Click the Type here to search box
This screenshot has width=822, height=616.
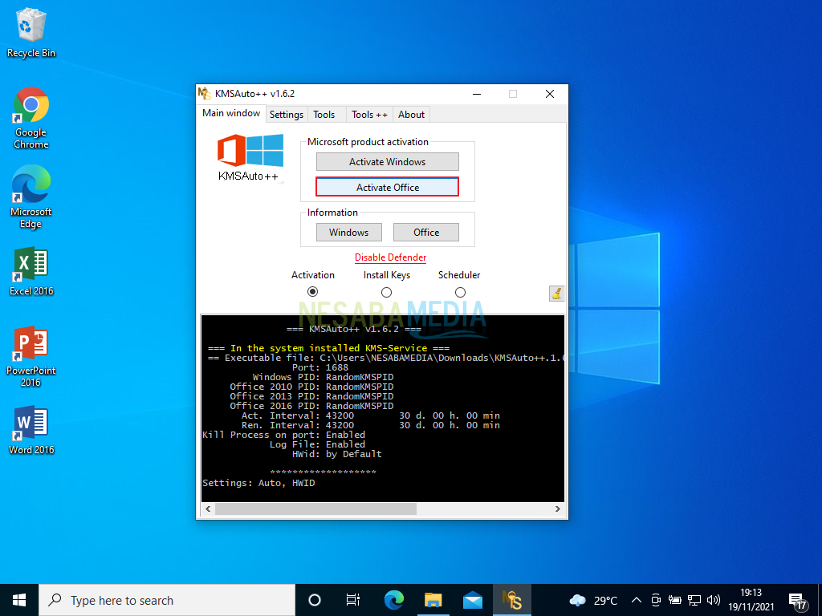click(x=167, y=600)
